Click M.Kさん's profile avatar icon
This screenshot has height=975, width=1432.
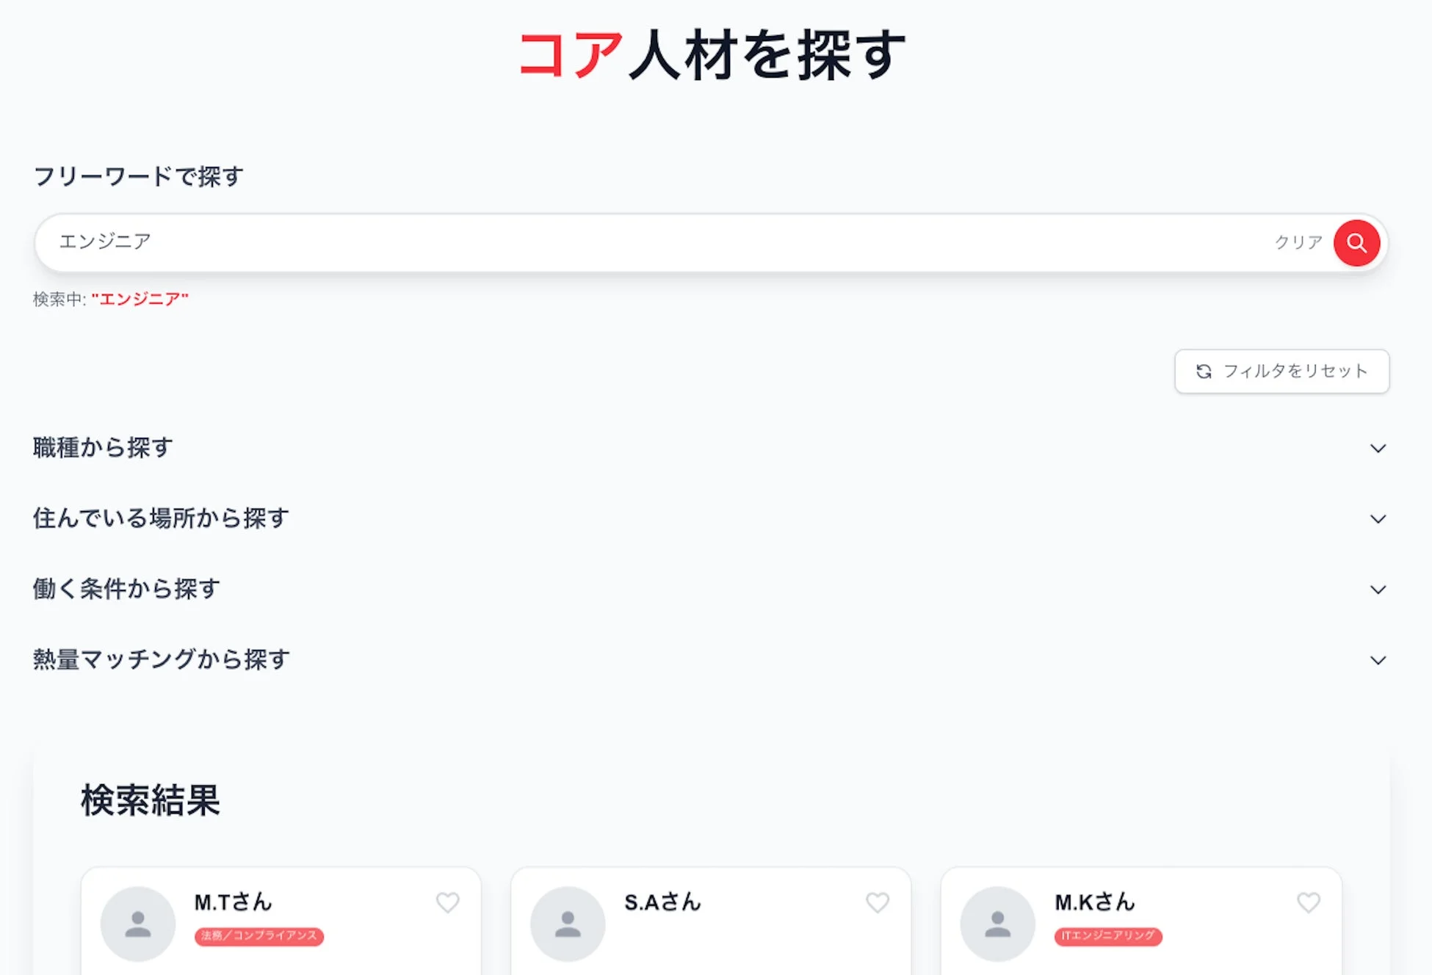(997, 923)
